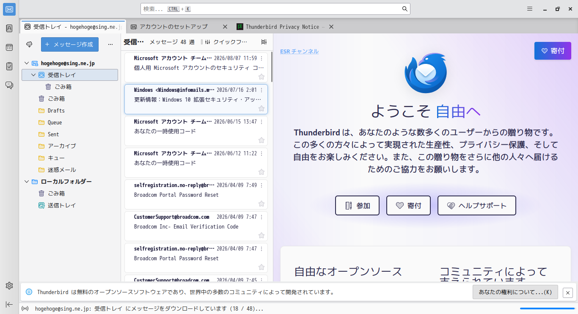Screen dimensions: 578x314
Task: Click the Thunderbird logo on welcome page
Action: pyautogui.click(x=425, y=73)
